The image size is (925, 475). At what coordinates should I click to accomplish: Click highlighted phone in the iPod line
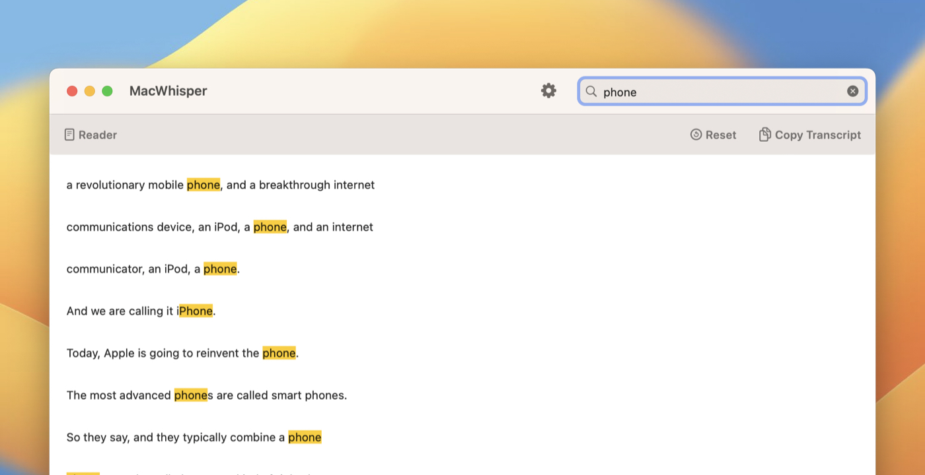270,226
